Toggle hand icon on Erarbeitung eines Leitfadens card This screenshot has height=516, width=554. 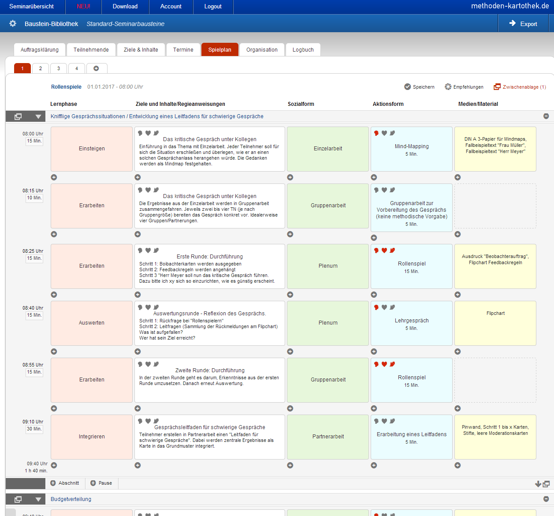point(392,421)
